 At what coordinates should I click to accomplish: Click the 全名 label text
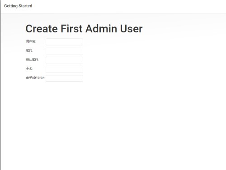[29, 69]
